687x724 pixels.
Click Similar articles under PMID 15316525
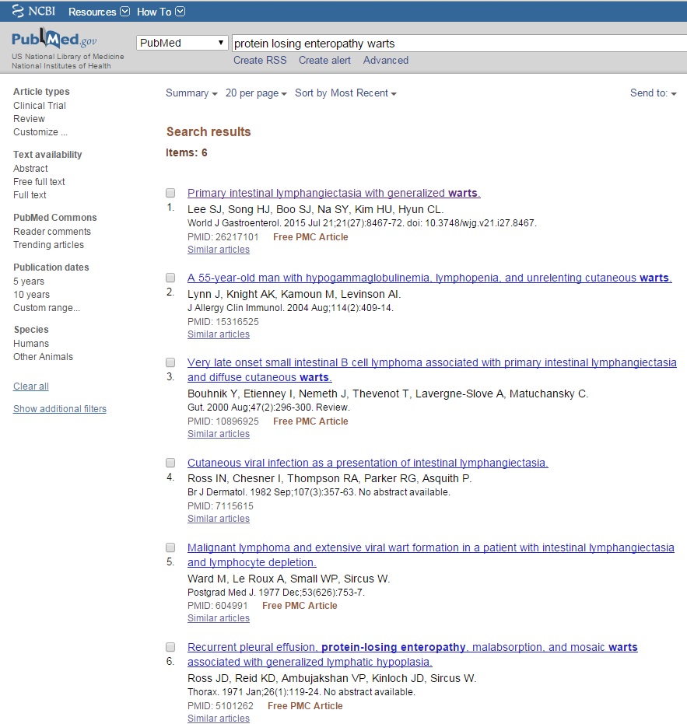pyautogui.click(x=219, y=334)
